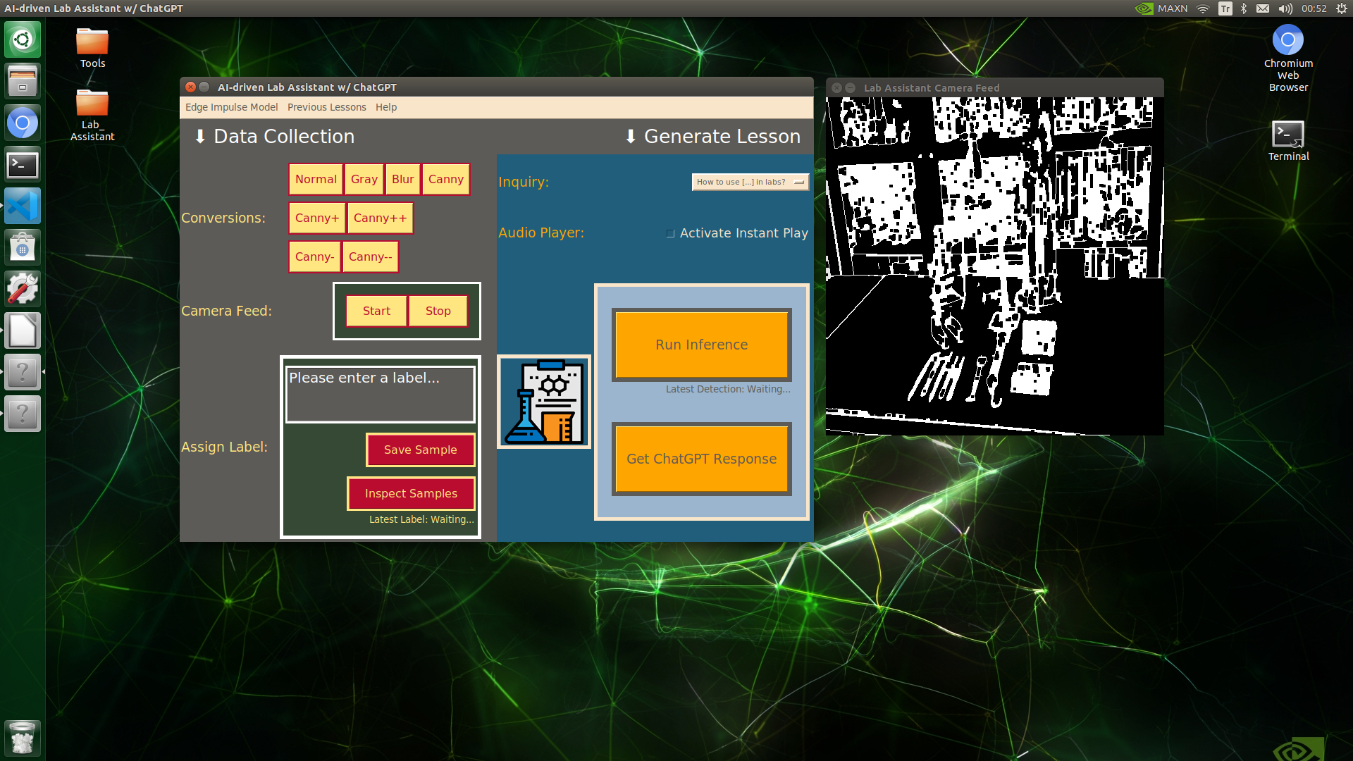Open Bluetooth menu in top bar
The width and height of the screenshot is (1353, 761).
point(1244,8)
